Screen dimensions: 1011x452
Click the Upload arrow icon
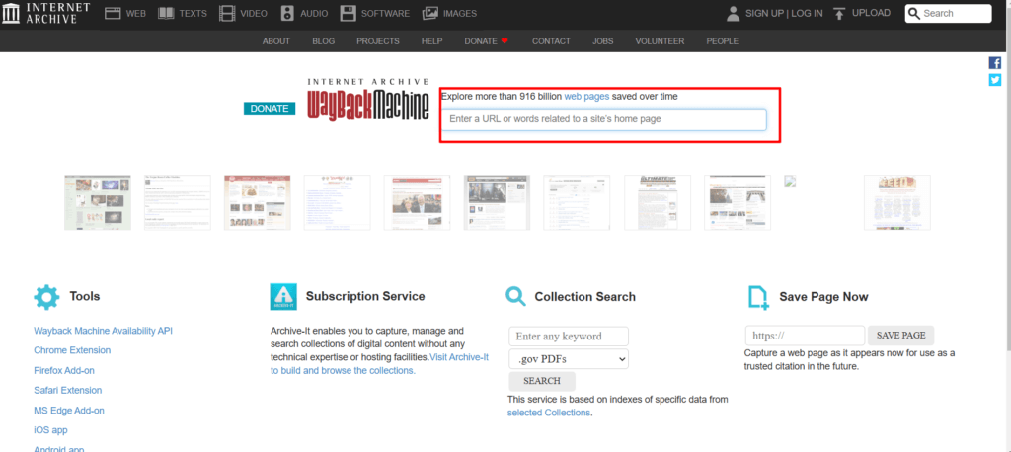pyautogui.click(x=839, y=13)
